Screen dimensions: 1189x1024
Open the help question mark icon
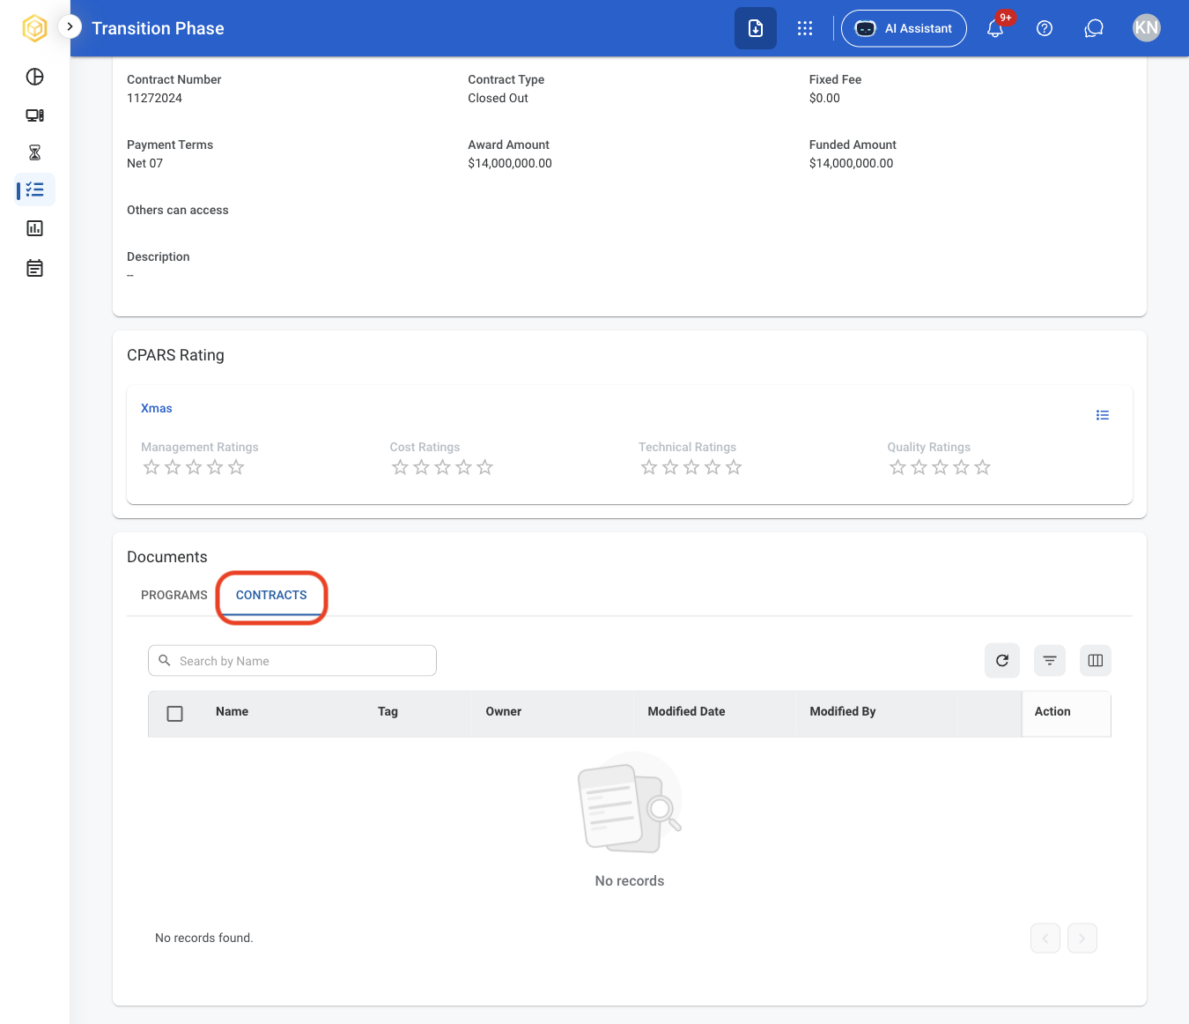1045,28
